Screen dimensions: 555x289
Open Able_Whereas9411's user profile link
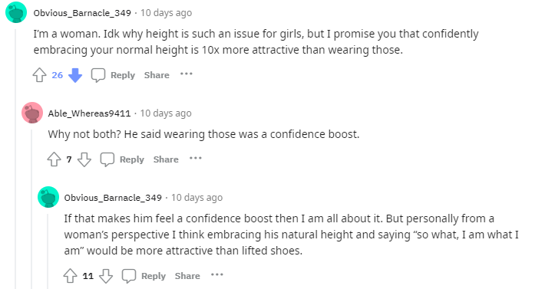pyautogui.click(x=89, y=113)
